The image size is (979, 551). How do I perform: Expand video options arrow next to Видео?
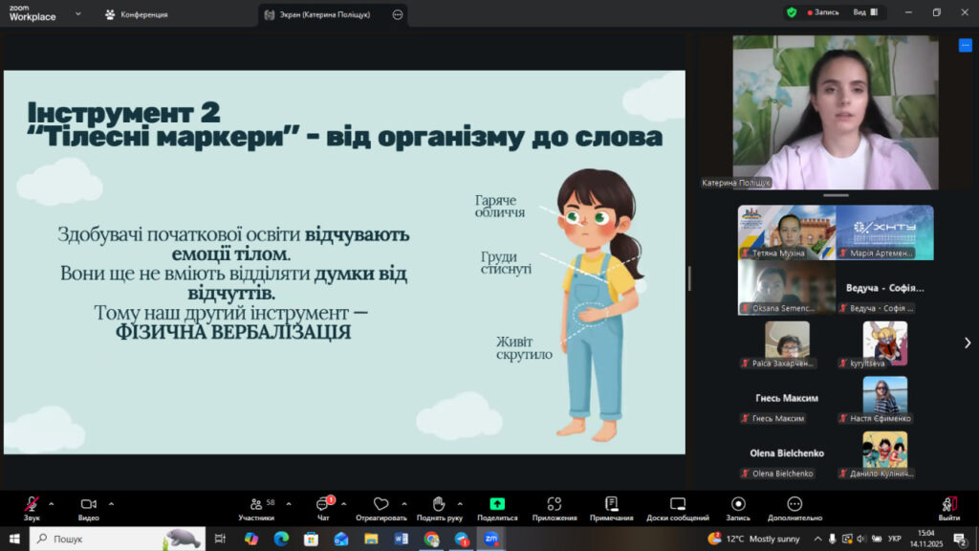pyautogui.click(x=111, y=503)
